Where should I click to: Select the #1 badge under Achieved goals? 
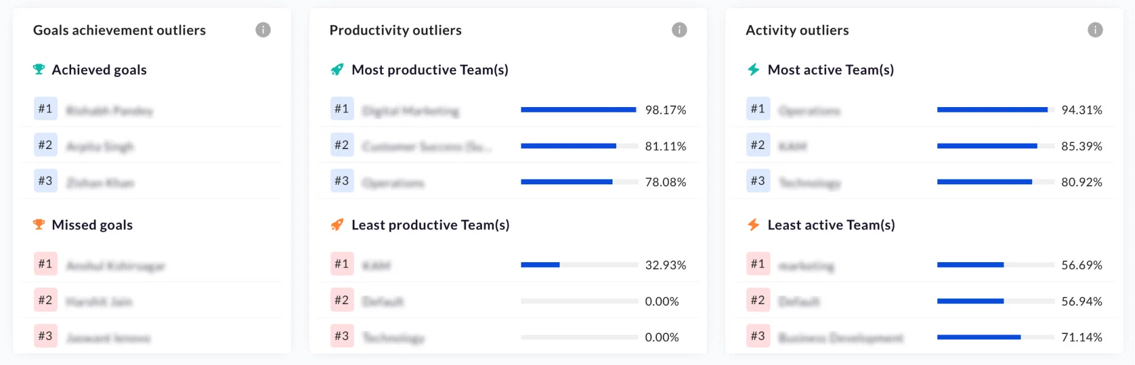pyautogui.click(x=46, y=109)
